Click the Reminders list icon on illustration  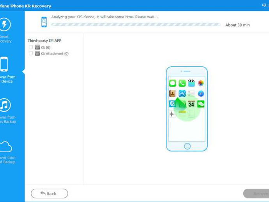point(191,94)
